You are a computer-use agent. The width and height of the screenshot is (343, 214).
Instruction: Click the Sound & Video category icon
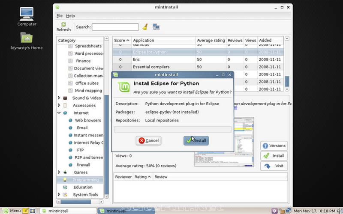(x=65, y=98)
